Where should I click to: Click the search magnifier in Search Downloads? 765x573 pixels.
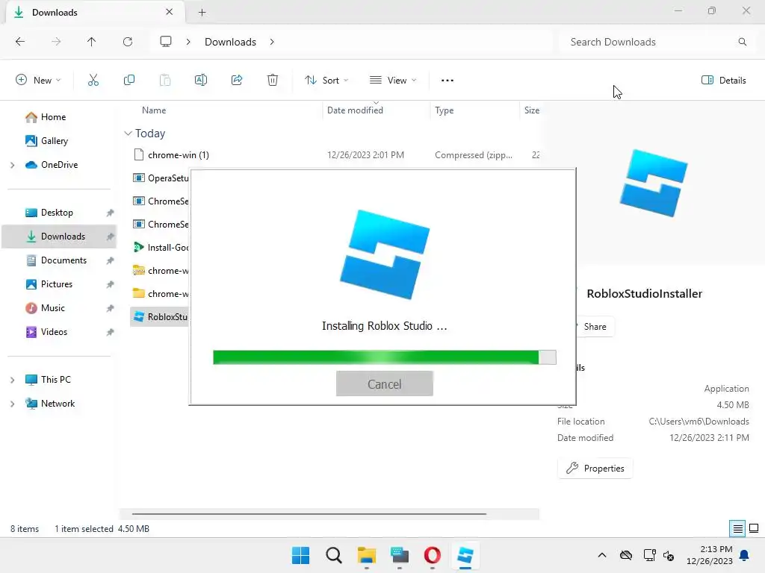point(742,42)
